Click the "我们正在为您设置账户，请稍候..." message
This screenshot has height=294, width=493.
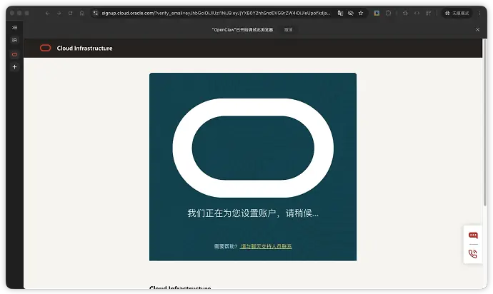click(253, 213)
